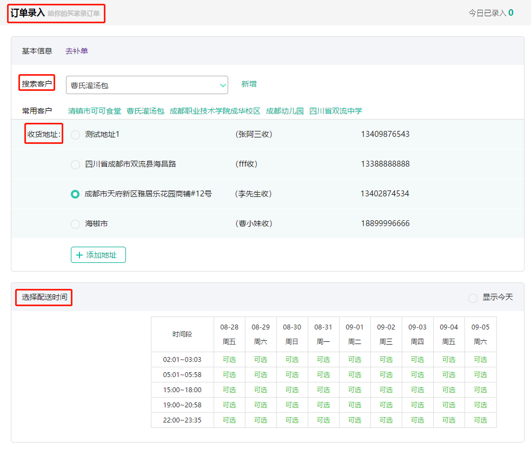Select address 四川省成都市双流县海昌路
The image size is (531, 449).
(x=75, y=164)
